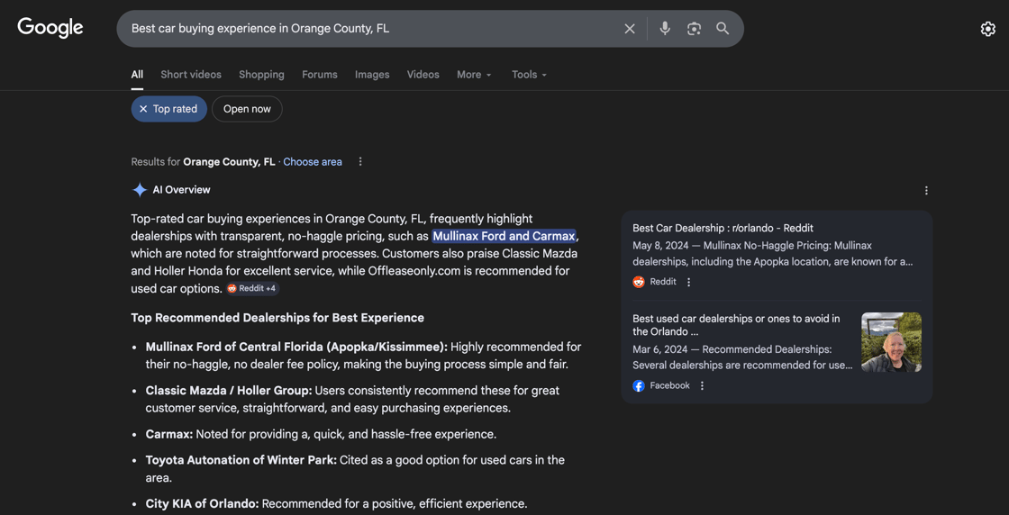Open quick settings gear icon
Viewport: 1009px width, 515px height.
(987, 29)
